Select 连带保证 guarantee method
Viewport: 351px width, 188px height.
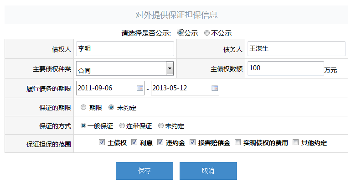(122, 125)
